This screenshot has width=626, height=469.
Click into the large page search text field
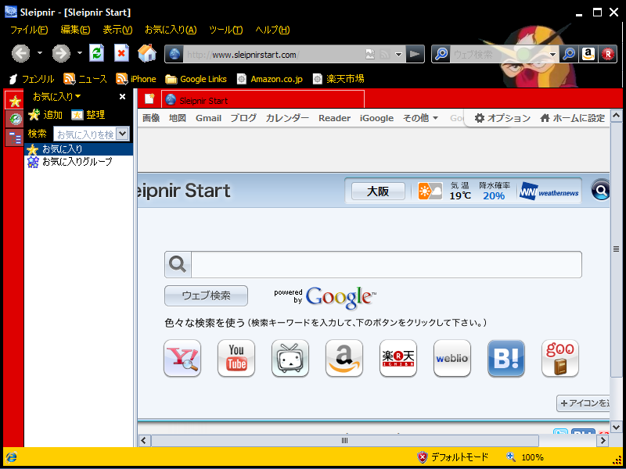click(x=386, y=264)
